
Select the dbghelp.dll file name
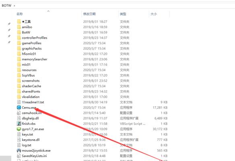30,118
